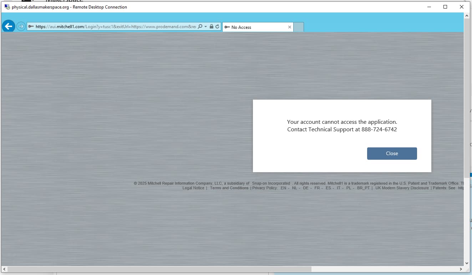Image resolution: width=472 pixels, height=275 pixels.
Task: Click the Close button in the dialog
Action: (x=392, y=153)
